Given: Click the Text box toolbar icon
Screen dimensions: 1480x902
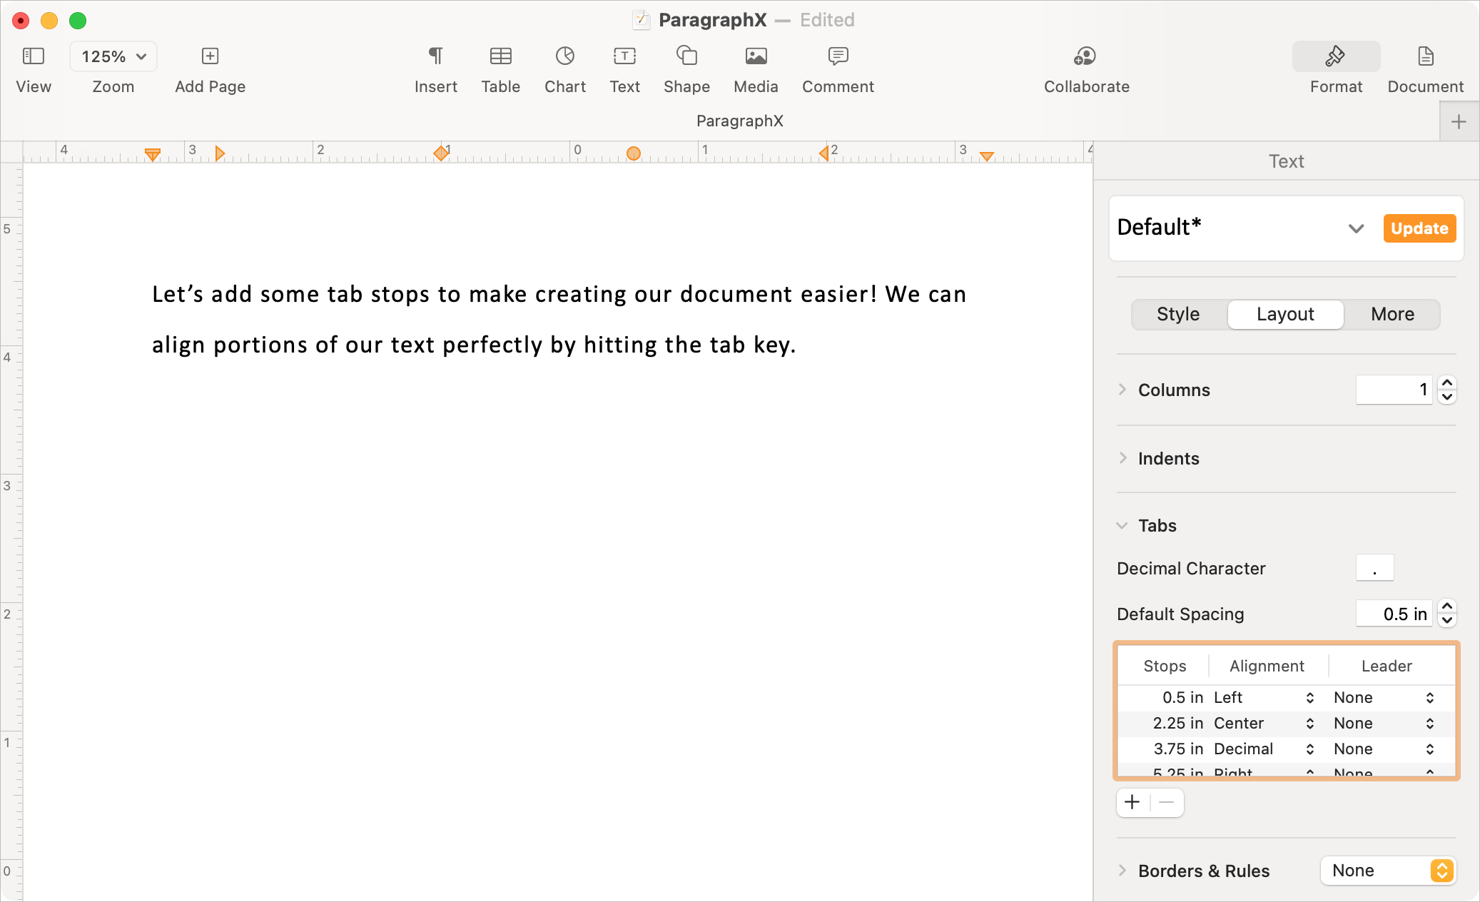Looking at the screenshot, I should [x=624, y=56].
